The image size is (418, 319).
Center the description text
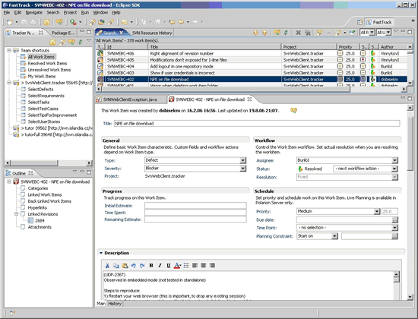coord(204,265)
